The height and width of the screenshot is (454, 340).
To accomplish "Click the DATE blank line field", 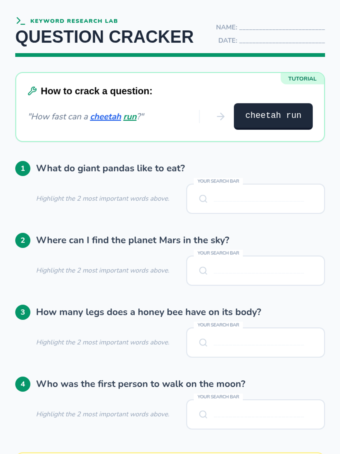I will point(282,41).
